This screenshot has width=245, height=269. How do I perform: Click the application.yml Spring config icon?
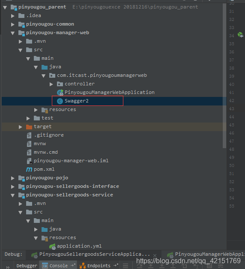click(x=52, y=246)
